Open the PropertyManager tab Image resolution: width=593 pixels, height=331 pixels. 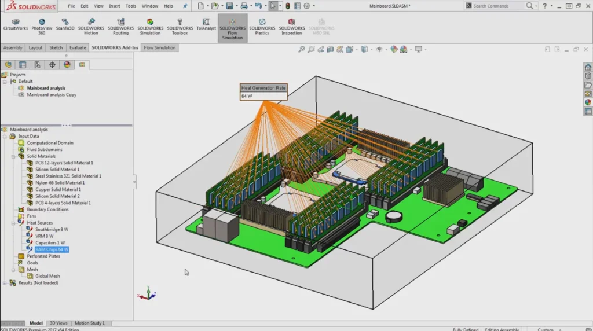point(23,65)
